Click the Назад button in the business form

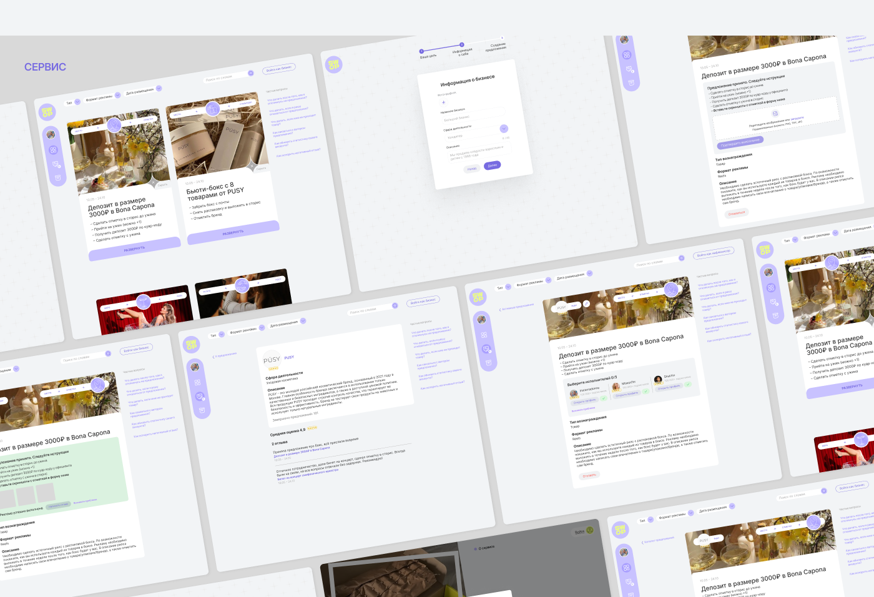pyautogui.click(x=472, y=169)
